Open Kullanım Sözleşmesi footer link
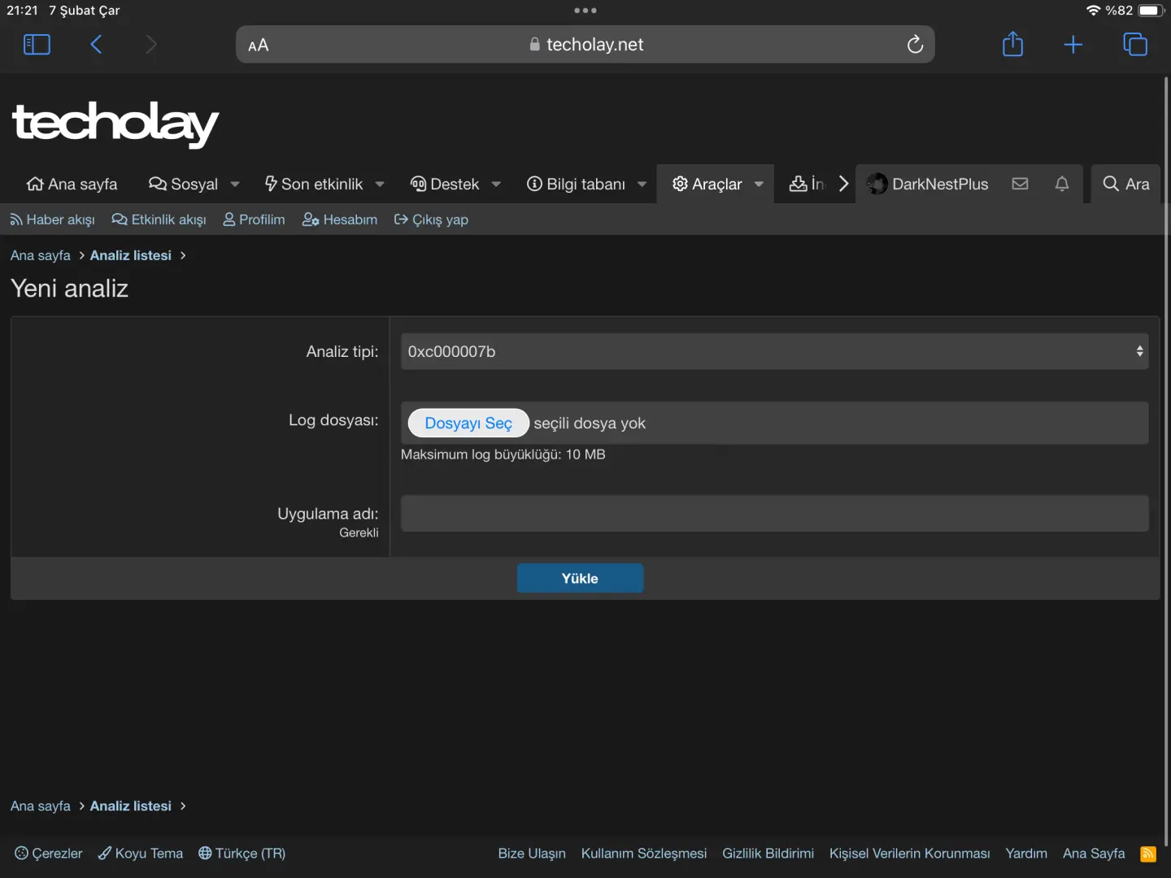 644,854
